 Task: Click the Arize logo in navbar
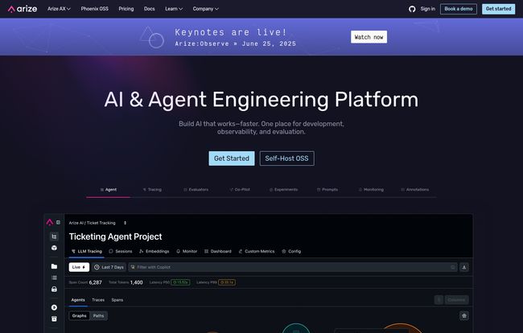point(23,9)
